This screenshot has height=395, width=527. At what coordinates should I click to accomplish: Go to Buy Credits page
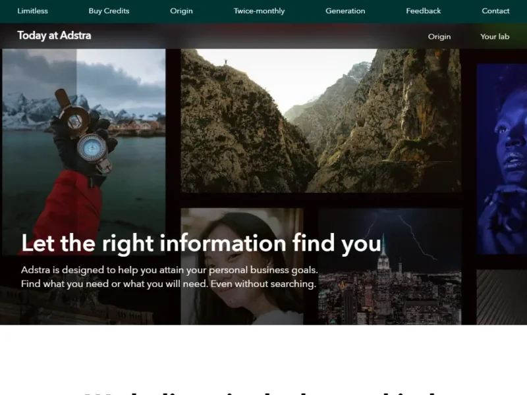tap(109, 11)
